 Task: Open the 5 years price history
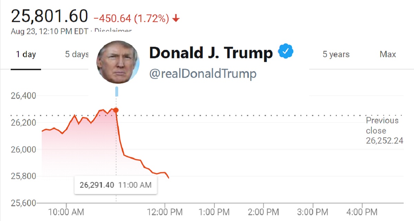pos(336,54)
